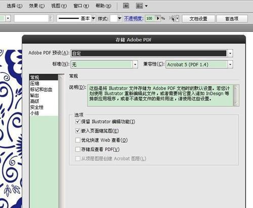Select 压缩 in the category list
Image resolution: width=253 pixels, height=208 pixels.
(44, 84)
